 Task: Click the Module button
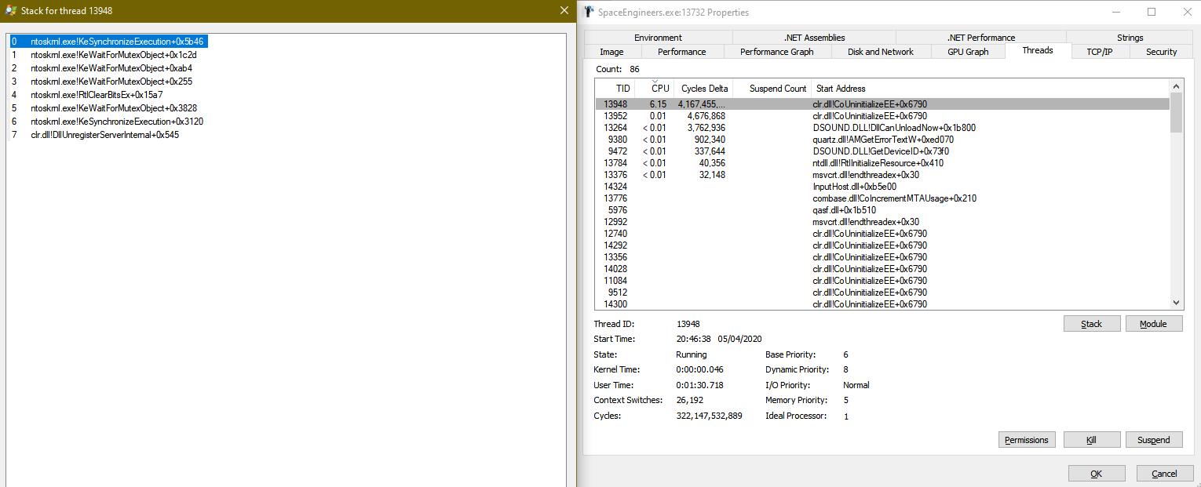click(1153, 324)
